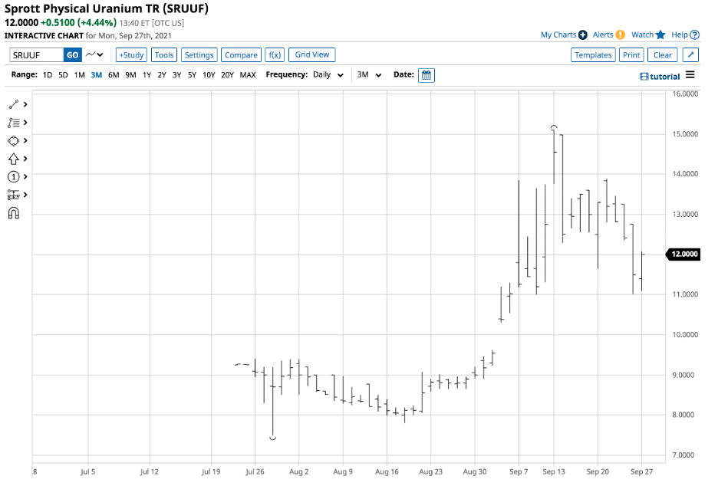Expand the arrow marker options chevron
The image size is (718, 486).
[x=25, y=159]
